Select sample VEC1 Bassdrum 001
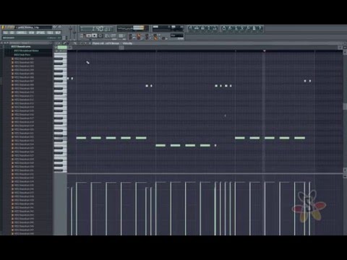 24,58
